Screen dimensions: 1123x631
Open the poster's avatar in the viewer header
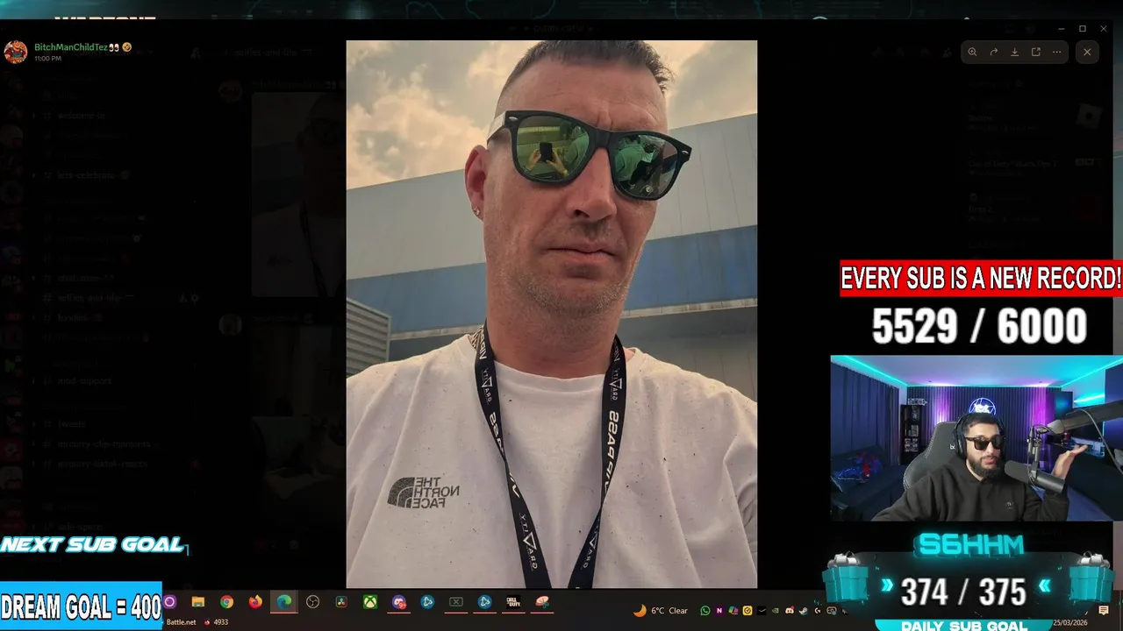click(16, 52)
